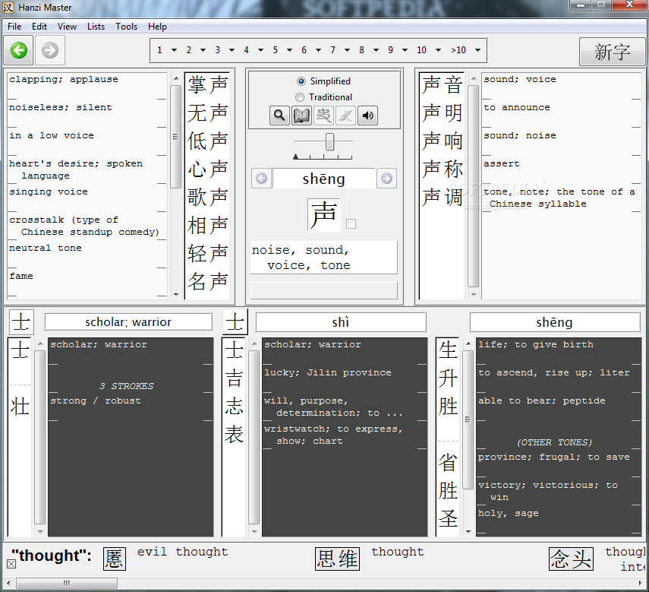Click the noise, sound, voice, tone definition
Image resolution: width=649 pixels, height=592 pixels.
pyautogui.click(x=323, y=258)
